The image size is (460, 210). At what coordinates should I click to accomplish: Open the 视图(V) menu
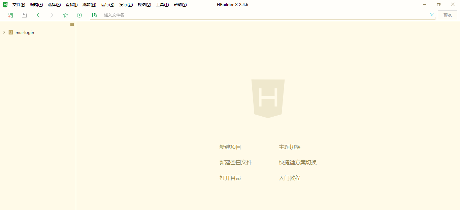tap(144, 4)
